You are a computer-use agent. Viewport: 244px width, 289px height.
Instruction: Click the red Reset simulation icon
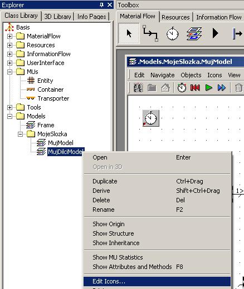[x=195, y=87]
